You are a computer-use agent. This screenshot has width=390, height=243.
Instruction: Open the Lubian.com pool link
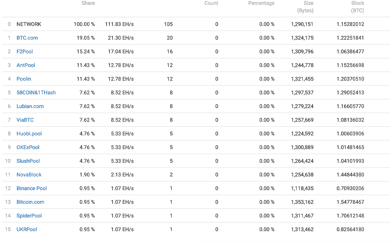coord(30,106)
